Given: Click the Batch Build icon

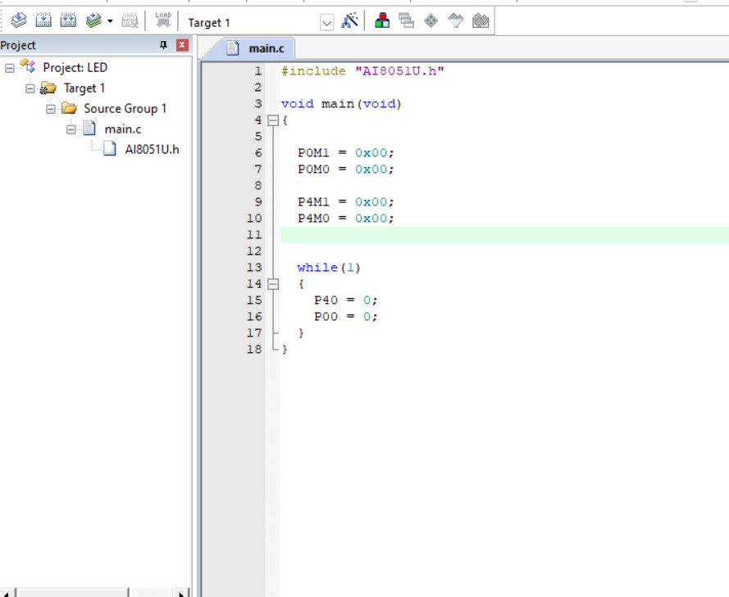Looking at the screenshot, I should tap(93, 20).
